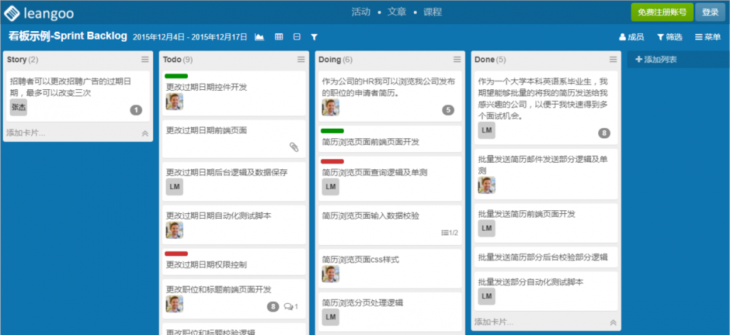This screenshot has width=730, height=335.
Task: Click 添加列表 to add a list
Action: (656, 59)
